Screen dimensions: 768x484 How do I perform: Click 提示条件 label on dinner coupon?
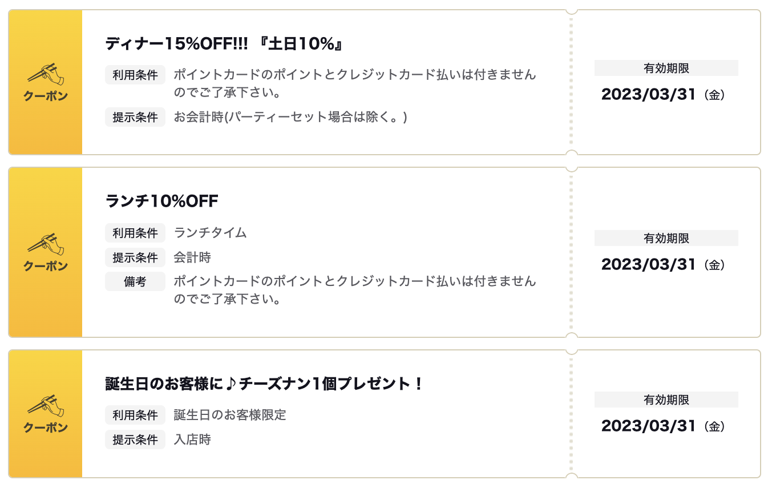[x=135, y=117]
